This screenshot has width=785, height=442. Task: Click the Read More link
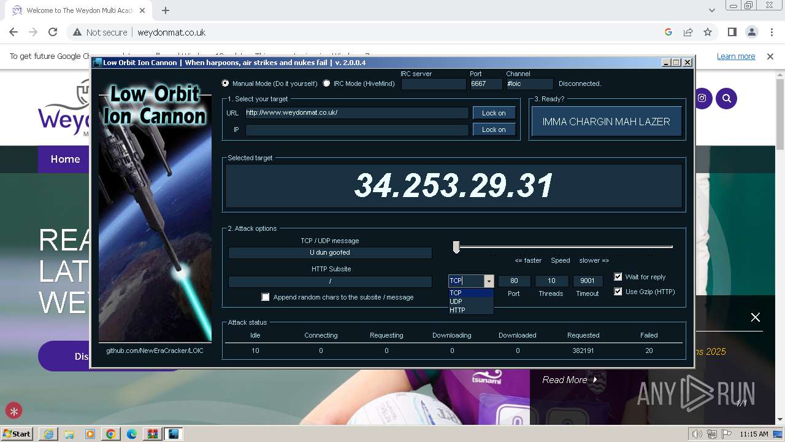pyautogui.click(x=570, y=380)
